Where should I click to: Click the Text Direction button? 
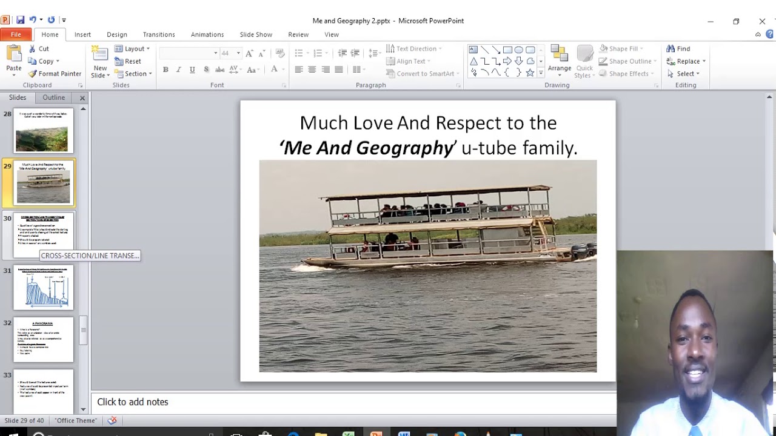413,48
